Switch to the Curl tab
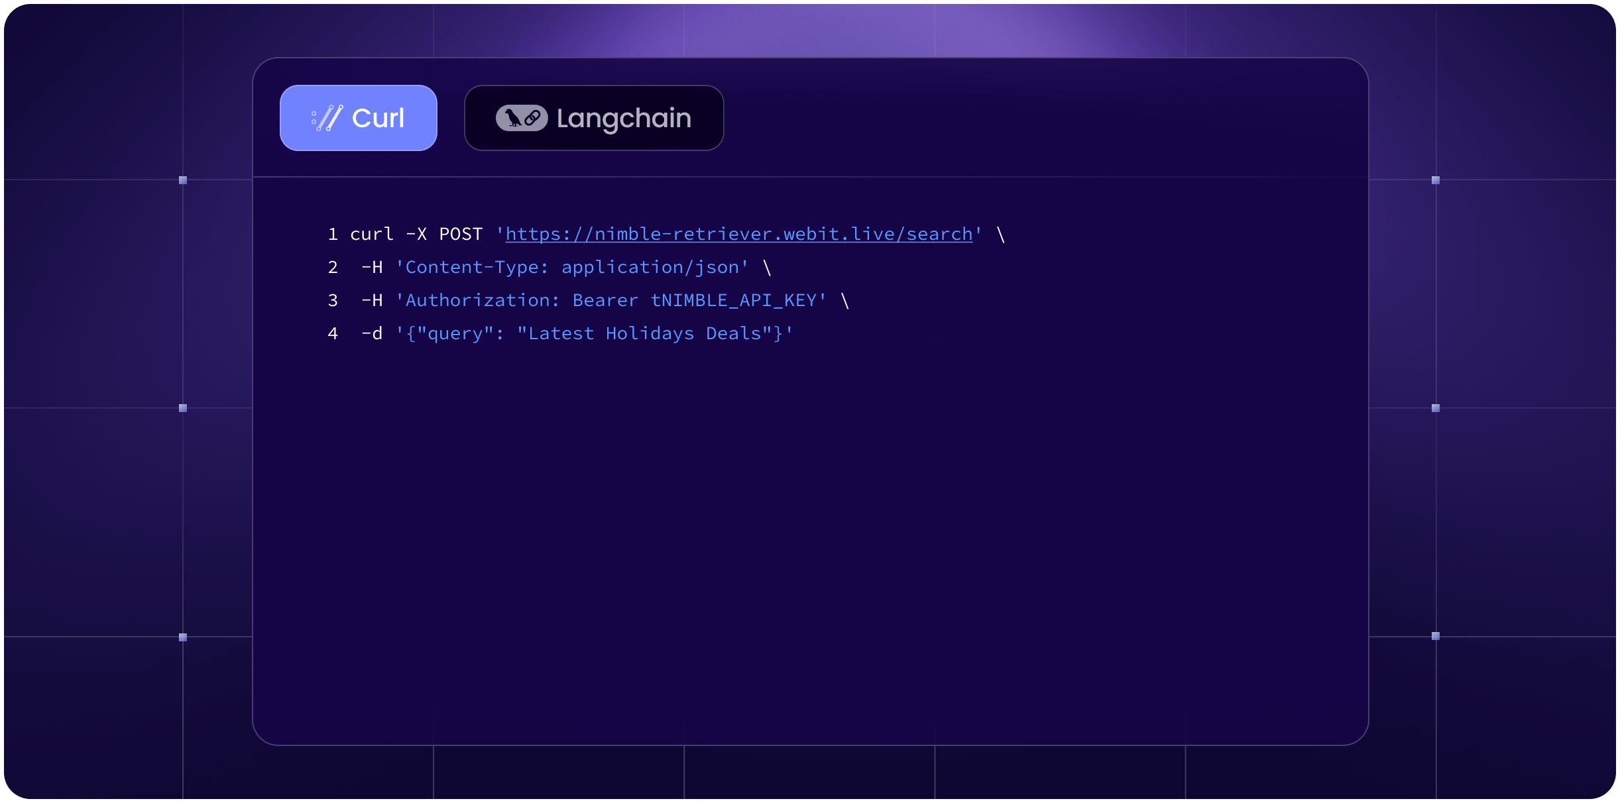1620x803 pixels. click(358, 118)
